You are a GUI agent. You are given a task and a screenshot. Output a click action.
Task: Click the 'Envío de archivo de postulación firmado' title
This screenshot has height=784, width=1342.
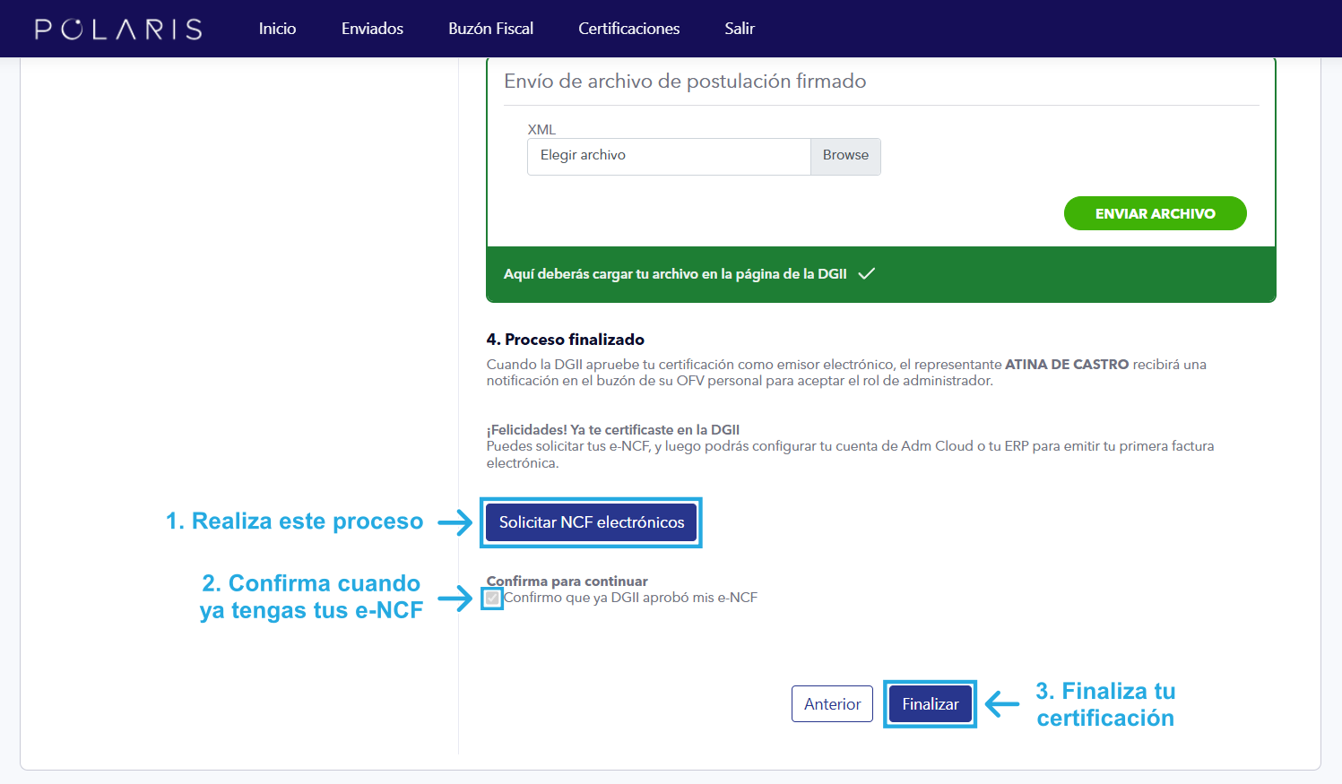(x=685, y=82)
